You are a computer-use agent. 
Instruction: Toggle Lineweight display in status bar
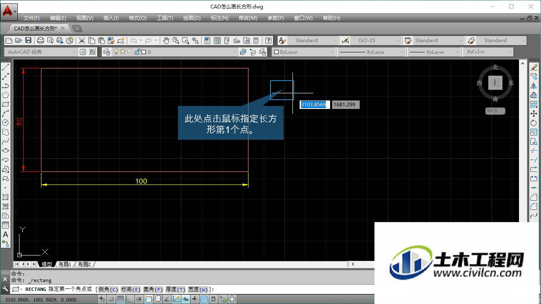point(195,299)
